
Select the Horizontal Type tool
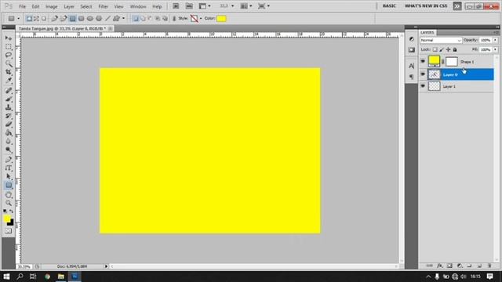click(9, 168)
